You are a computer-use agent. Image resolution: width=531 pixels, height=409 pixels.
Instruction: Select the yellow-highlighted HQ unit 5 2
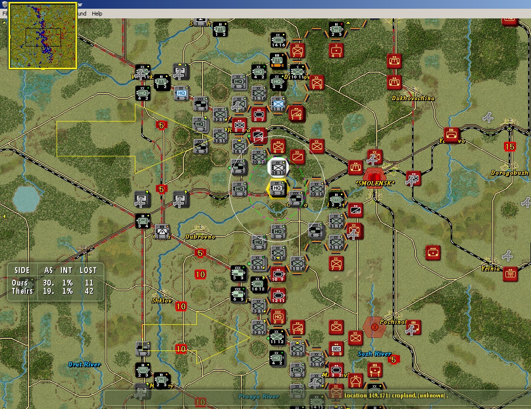278,189
